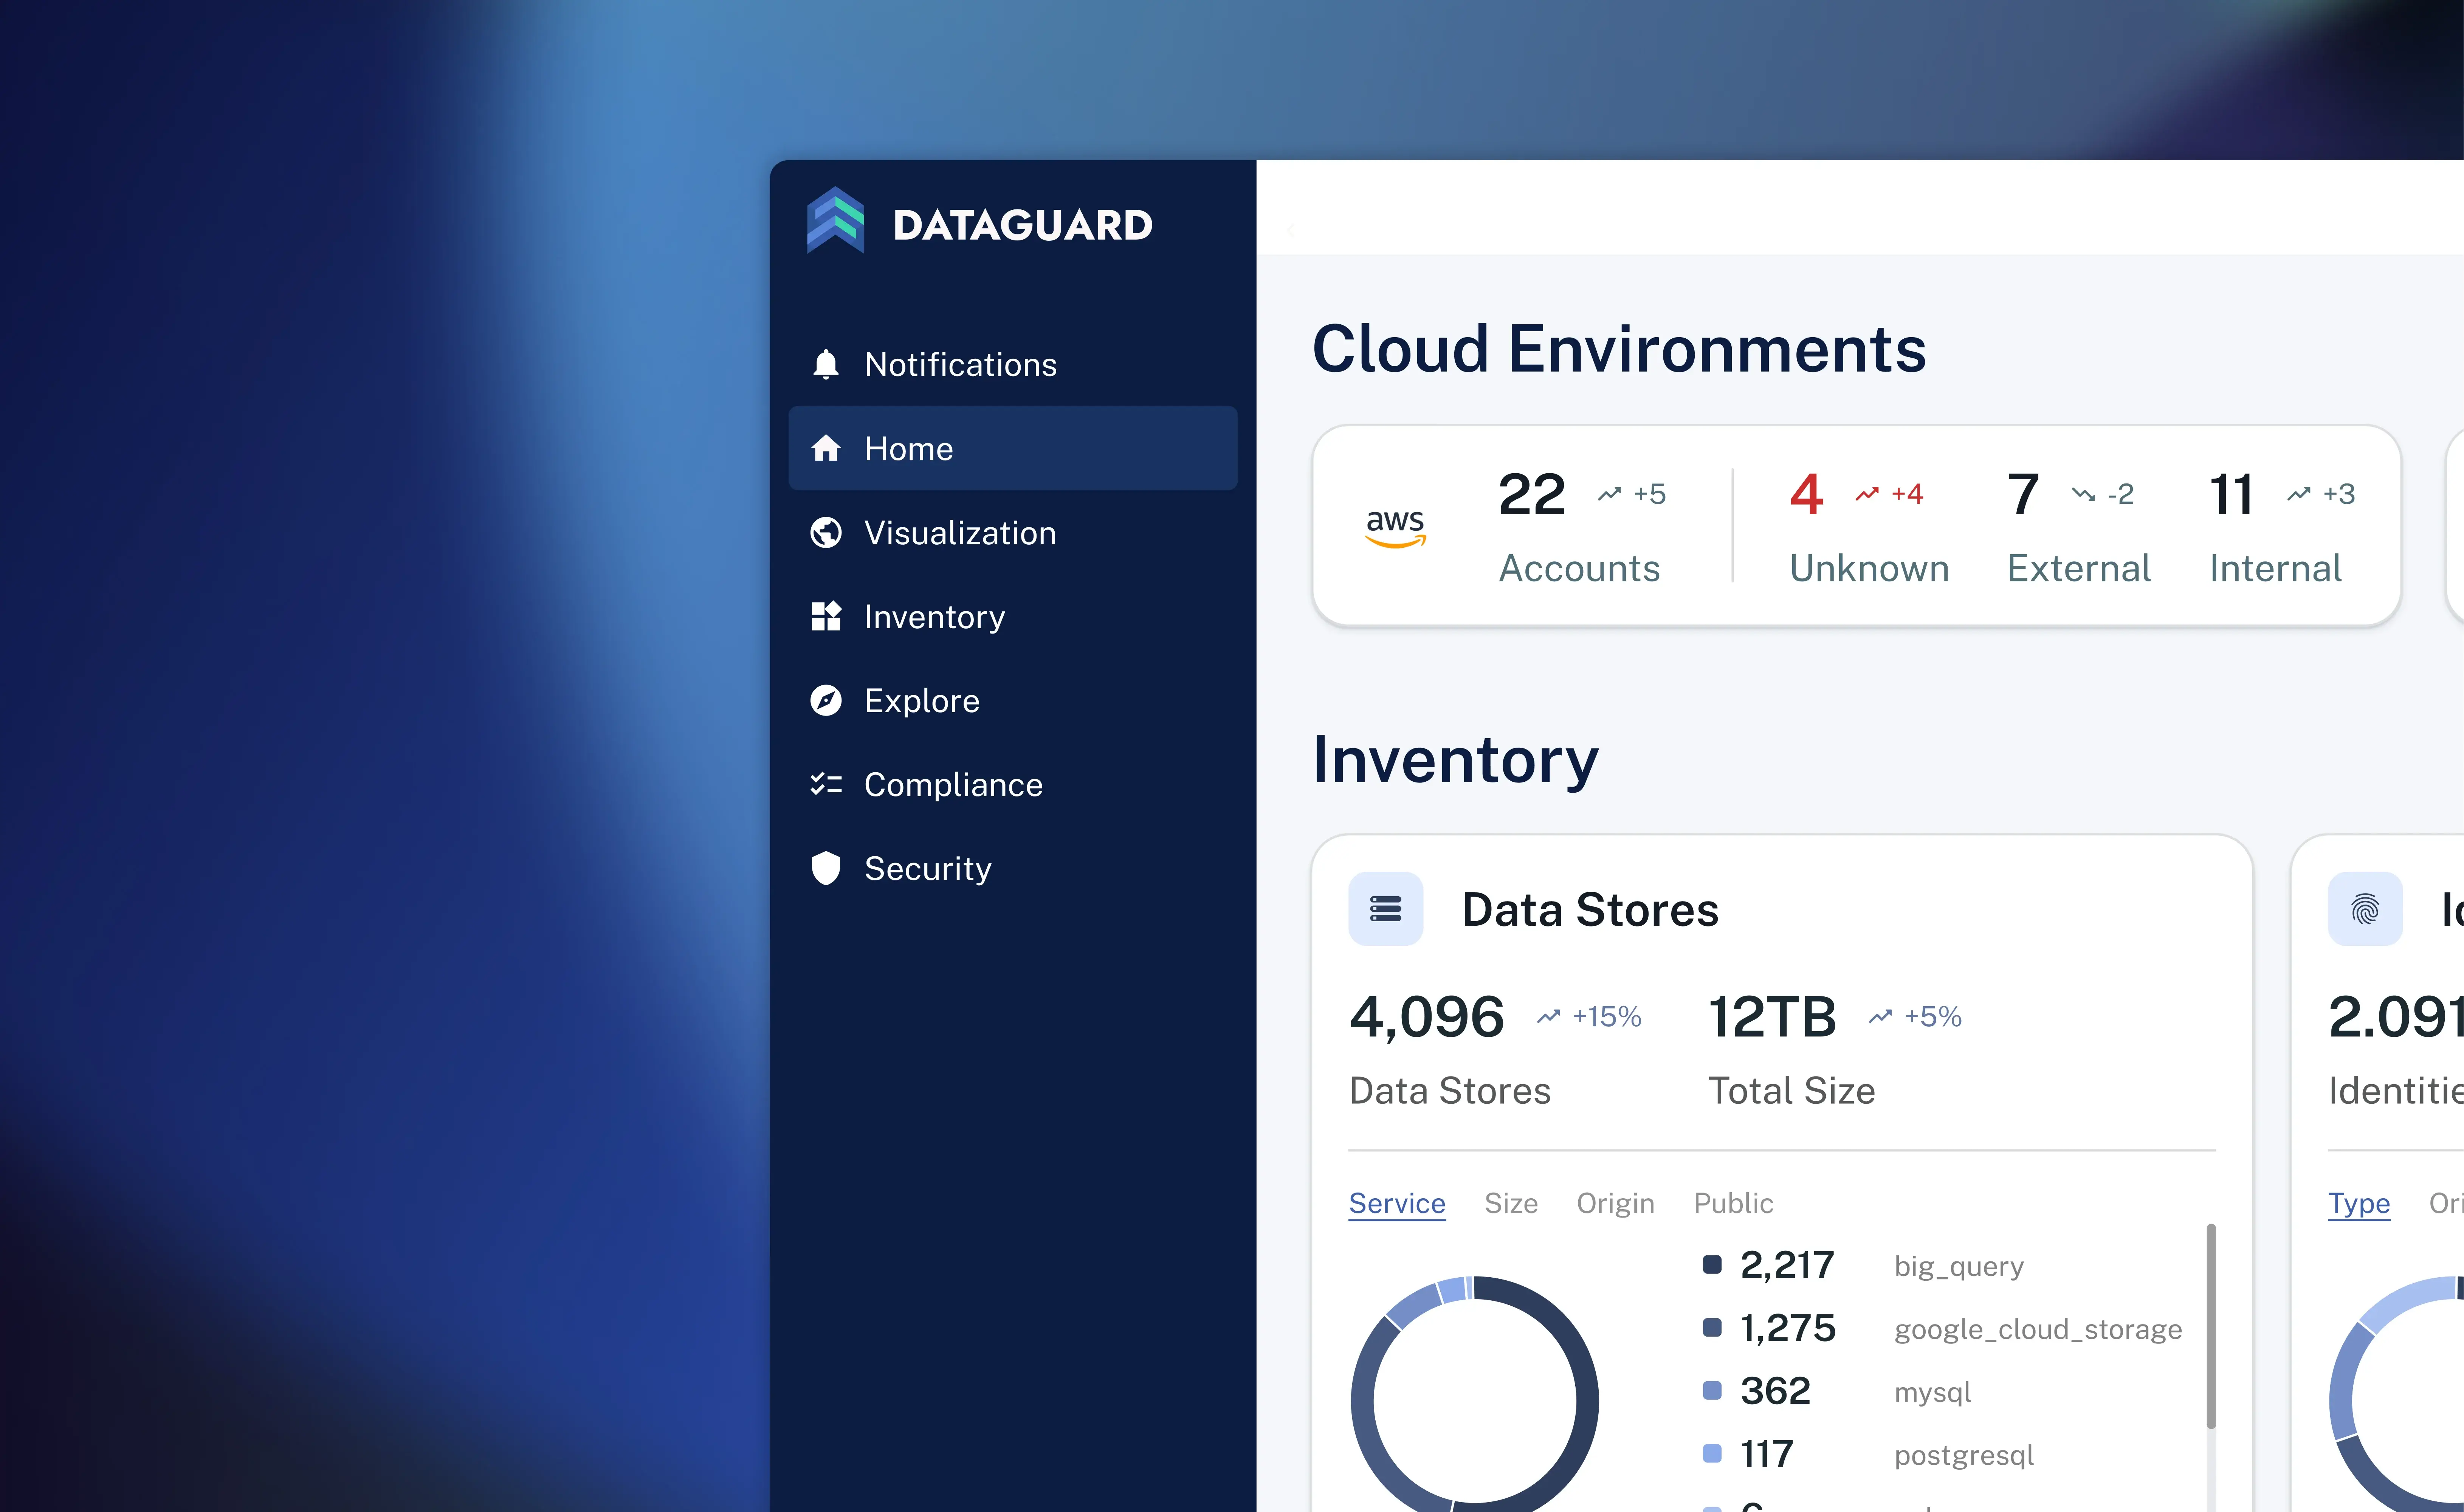Click the trend arrow next to +5 Accounts

coord(1609,494)
